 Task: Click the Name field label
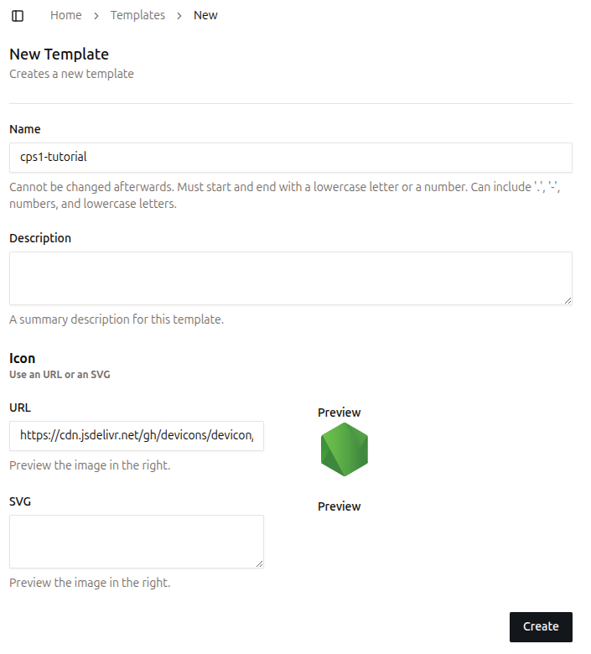coord(25,129)
